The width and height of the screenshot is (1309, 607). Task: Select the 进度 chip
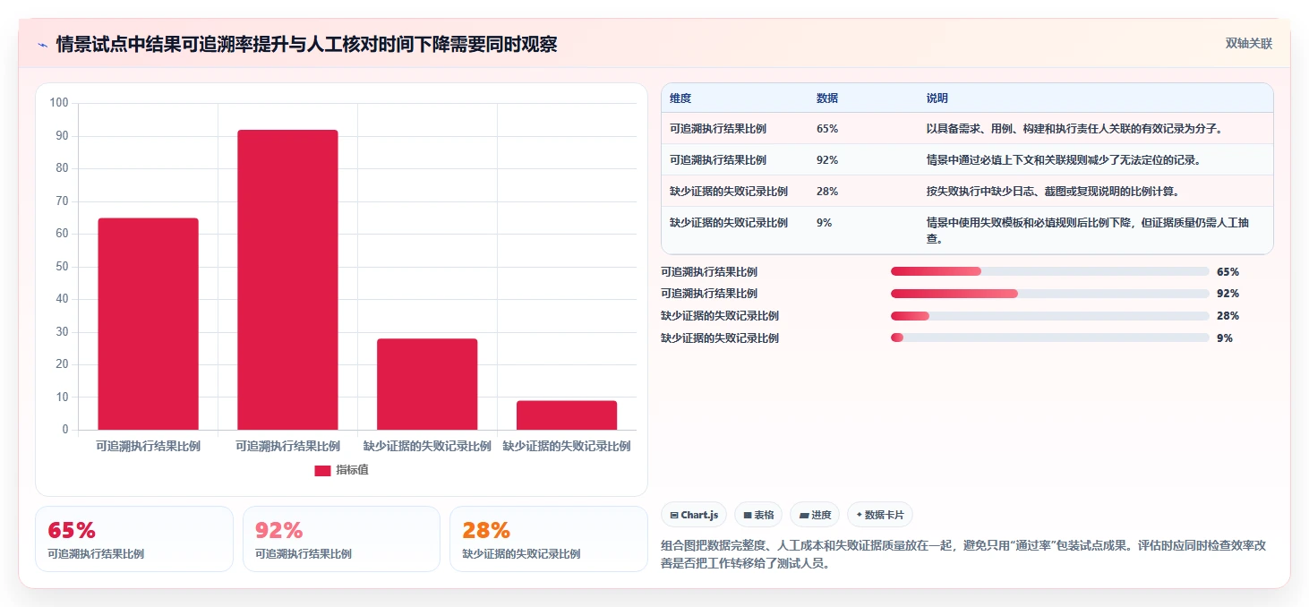pyautogui.click(x=815, y=515)
